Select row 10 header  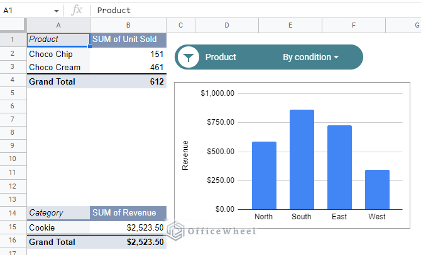[13, 159]
